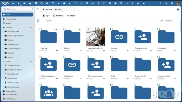The width and height of the screenshot is (182, 102).
Task: Open the user avatar menu
Action: (x=178, y=3)
